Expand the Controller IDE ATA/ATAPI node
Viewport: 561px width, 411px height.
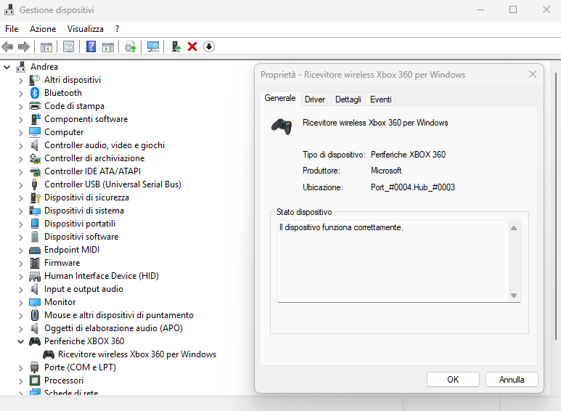pos(21,172)
